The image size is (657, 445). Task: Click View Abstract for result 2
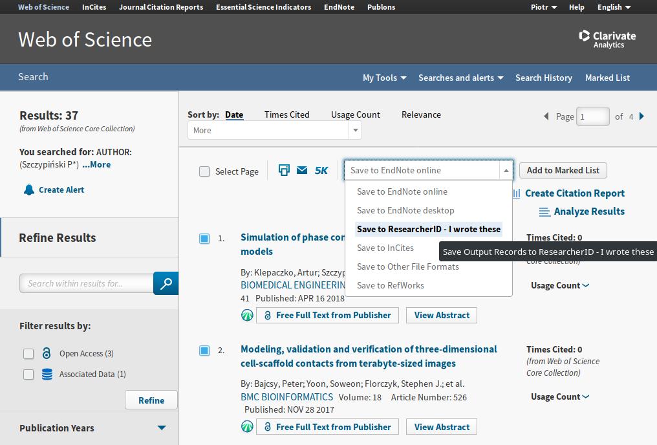coord(442,427)
